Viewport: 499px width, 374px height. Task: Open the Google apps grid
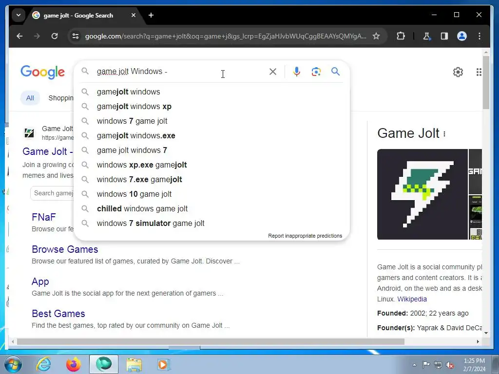[479, 72]
